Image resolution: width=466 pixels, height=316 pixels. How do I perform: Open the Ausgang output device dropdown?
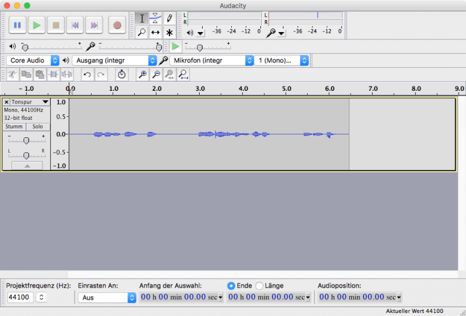point(115,61)
